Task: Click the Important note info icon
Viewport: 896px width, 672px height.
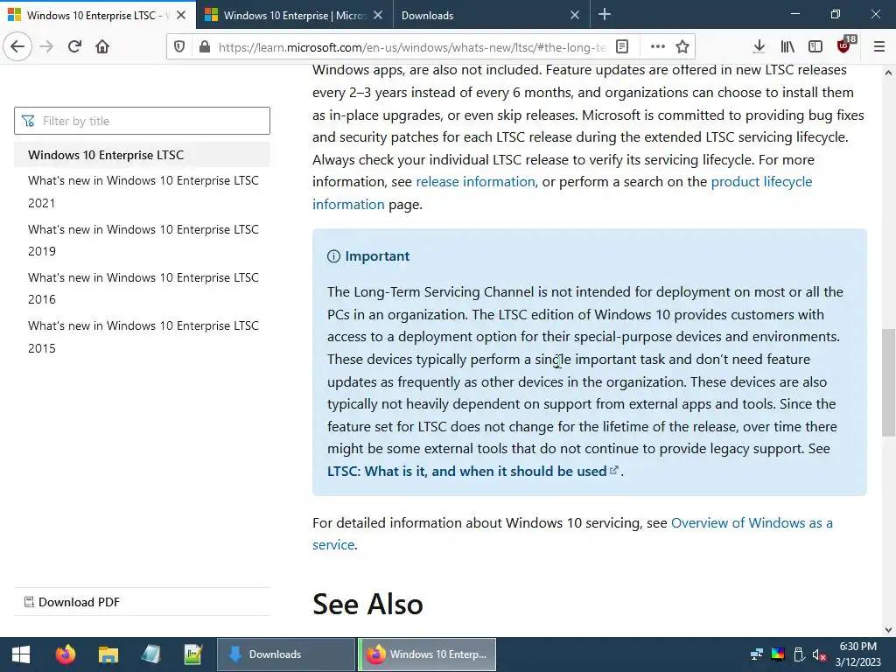Action: tap(333, 256)
